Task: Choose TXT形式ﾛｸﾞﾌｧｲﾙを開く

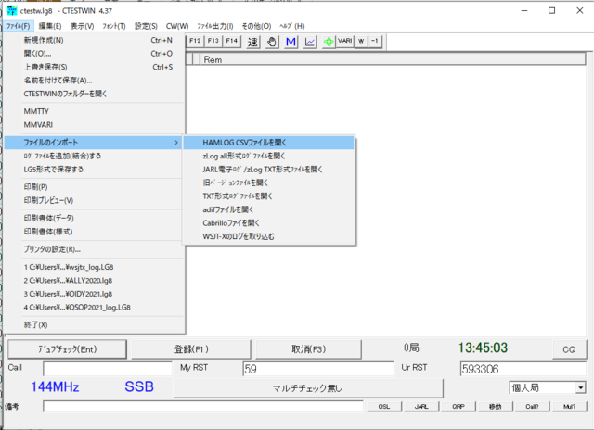Action: point(268,196)
